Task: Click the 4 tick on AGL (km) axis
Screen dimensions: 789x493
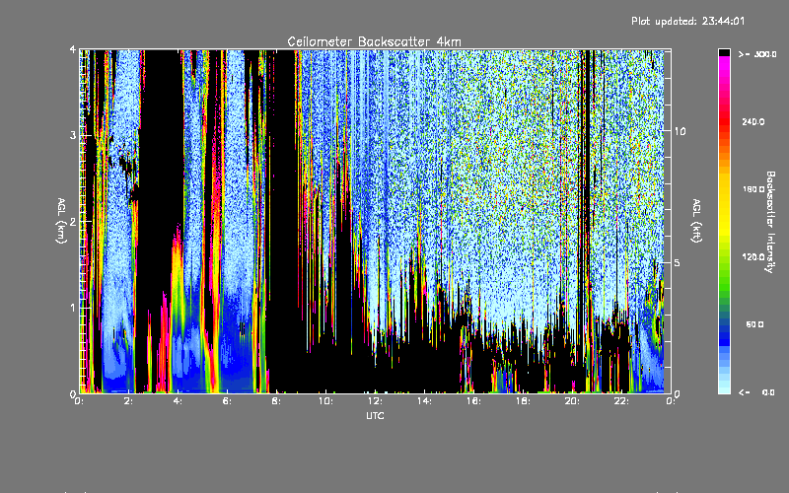Action: click(73, 49)
